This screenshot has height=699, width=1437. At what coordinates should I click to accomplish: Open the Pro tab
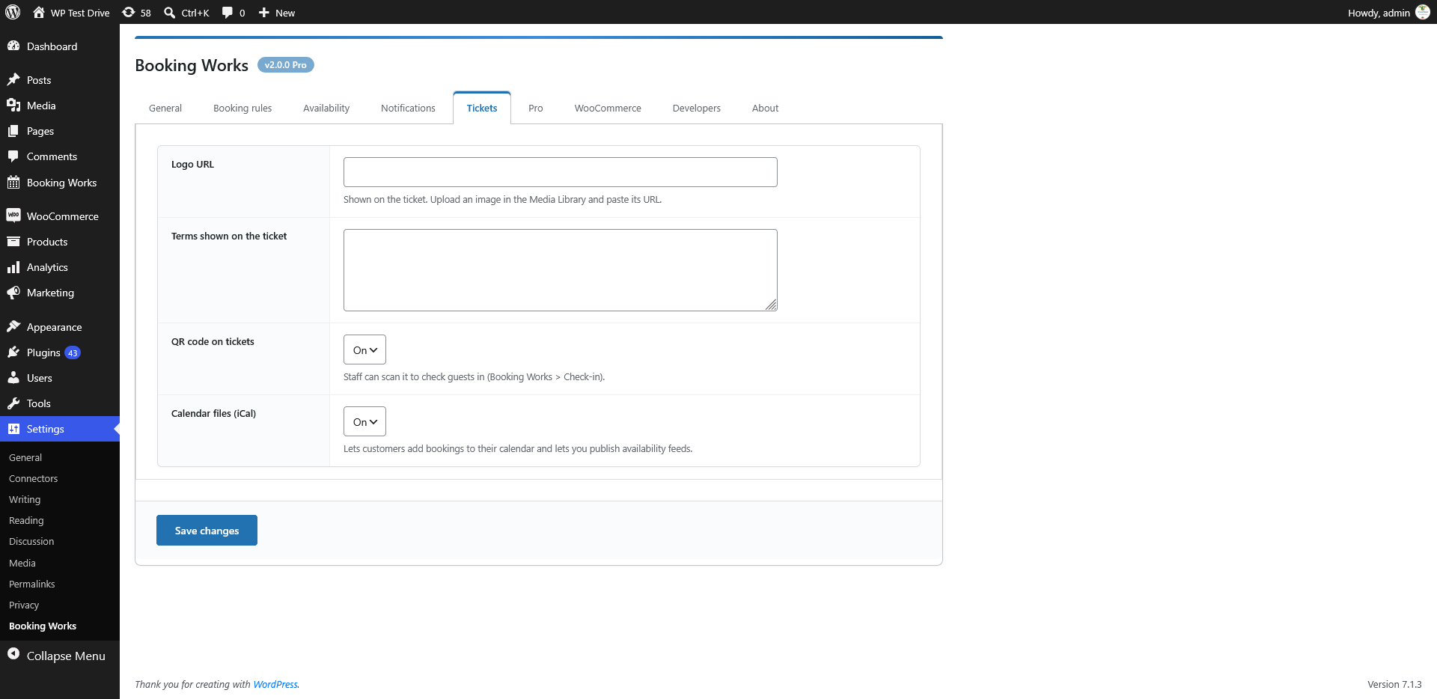536,108
